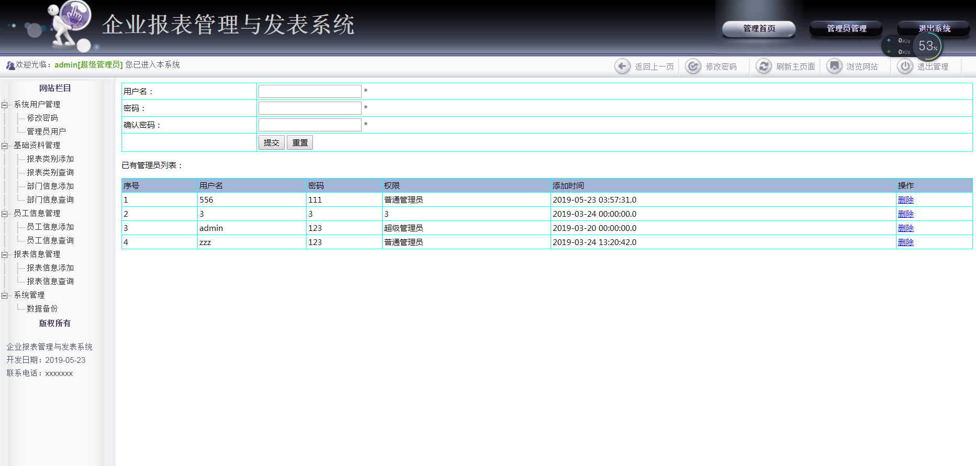This screenshot has width=976, height=466.
Task: Collapse the 系统管理 tree node
Action: tap(5, 295)
